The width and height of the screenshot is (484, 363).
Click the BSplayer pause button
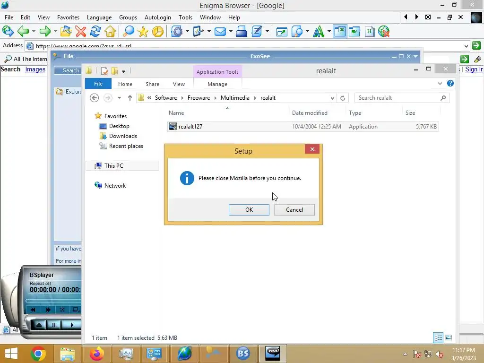pyautogui.click(x=53, y=325)
